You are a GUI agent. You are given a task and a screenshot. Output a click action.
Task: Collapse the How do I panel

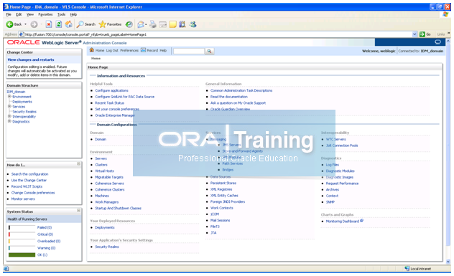(x=78, y=164)
